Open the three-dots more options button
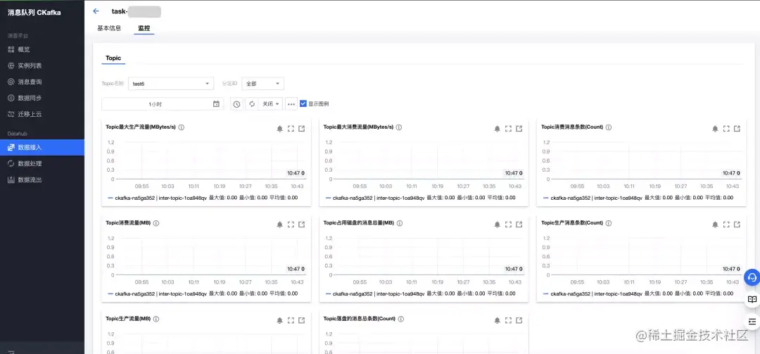The height and width of the screenshot is (354, 760). click(291, 103)
